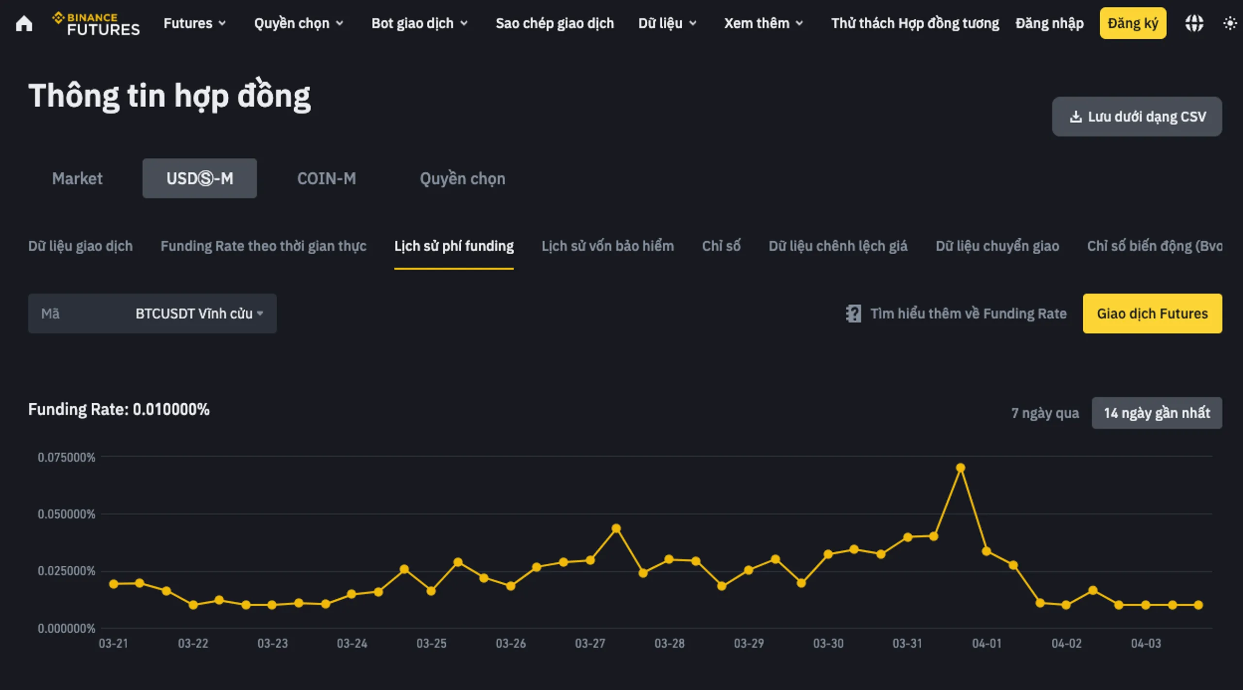The image size is (1243, 690).
Task: Open the globe language selector icon
Action: (1194, 23)
